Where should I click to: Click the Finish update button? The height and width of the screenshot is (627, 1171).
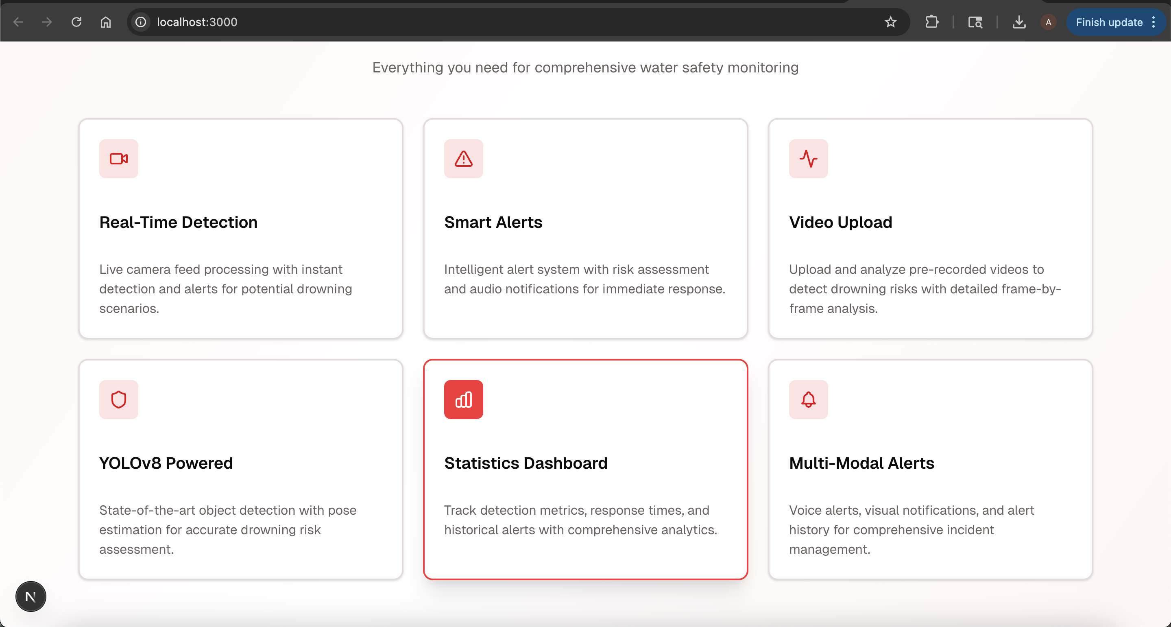tap(1109, 22)
